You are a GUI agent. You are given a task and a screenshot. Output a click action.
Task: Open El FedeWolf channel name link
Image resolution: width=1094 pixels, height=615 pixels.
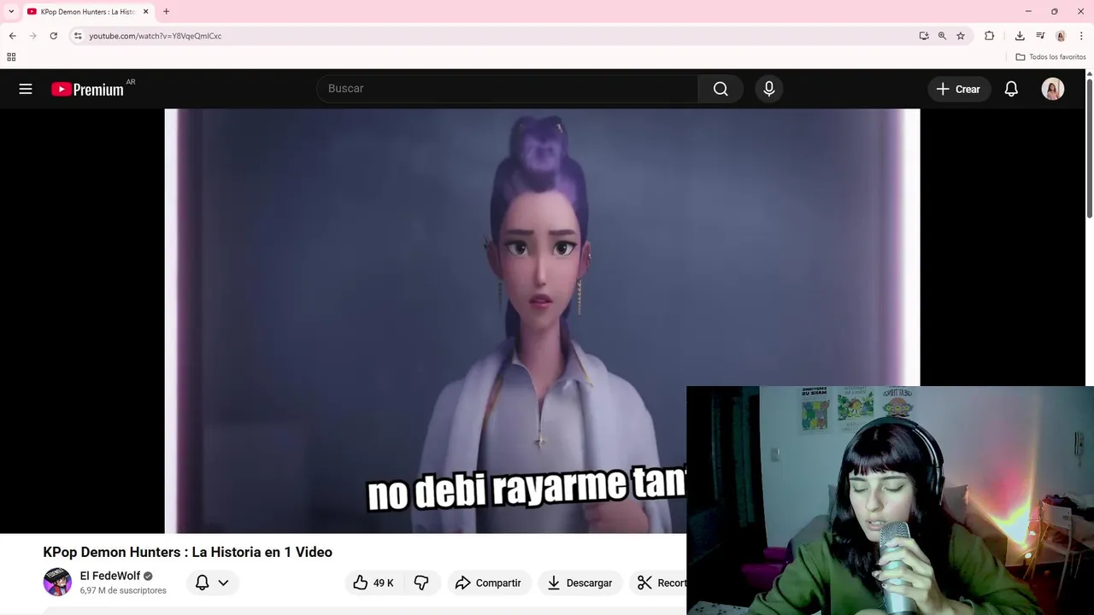(x=110, y=576)
